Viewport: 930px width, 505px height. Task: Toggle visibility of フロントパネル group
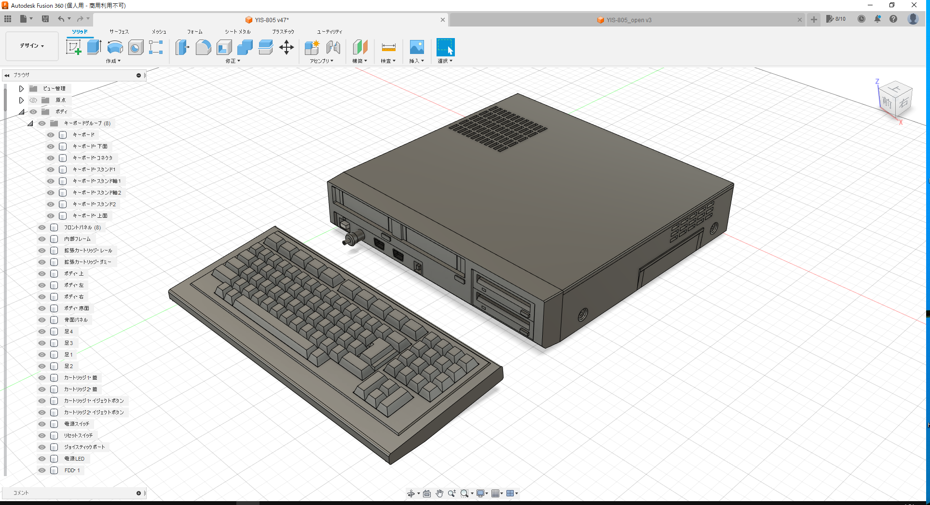pos(41,227)
